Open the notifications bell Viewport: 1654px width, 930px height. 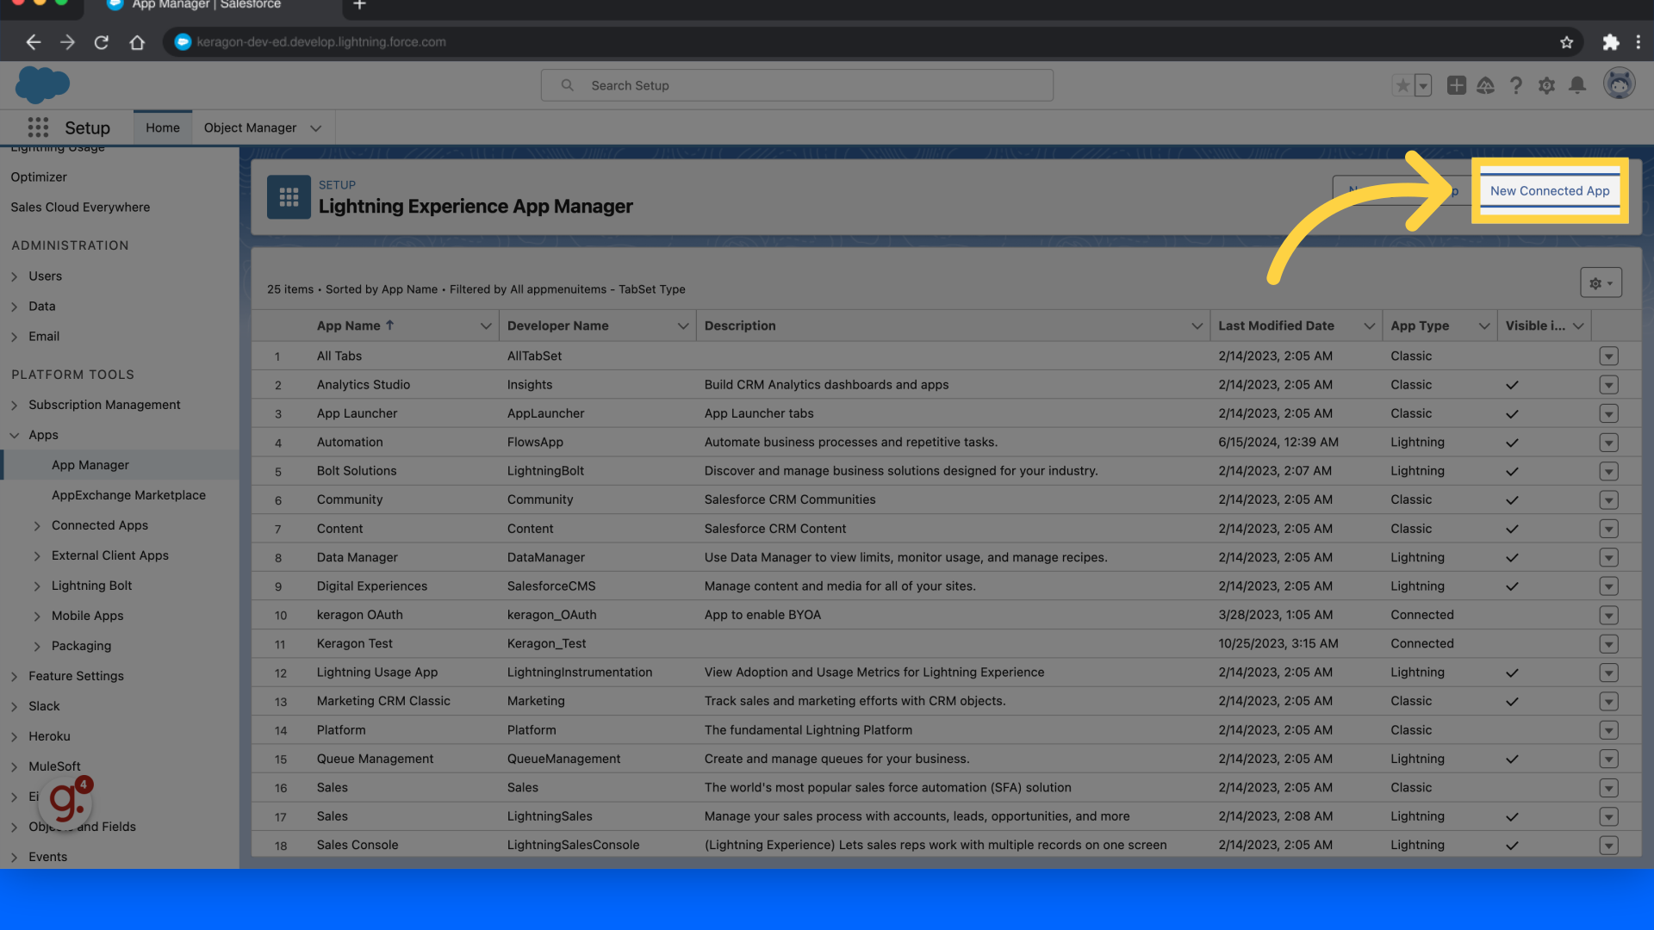(x=1577, y=85)
